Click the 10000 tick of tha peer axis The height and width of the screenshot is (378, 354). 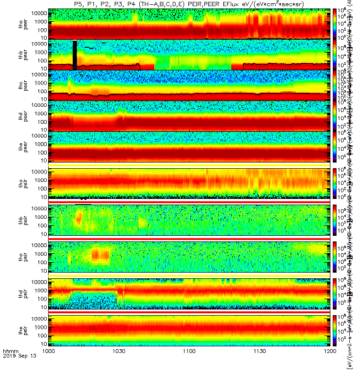(x=39, y=13)
